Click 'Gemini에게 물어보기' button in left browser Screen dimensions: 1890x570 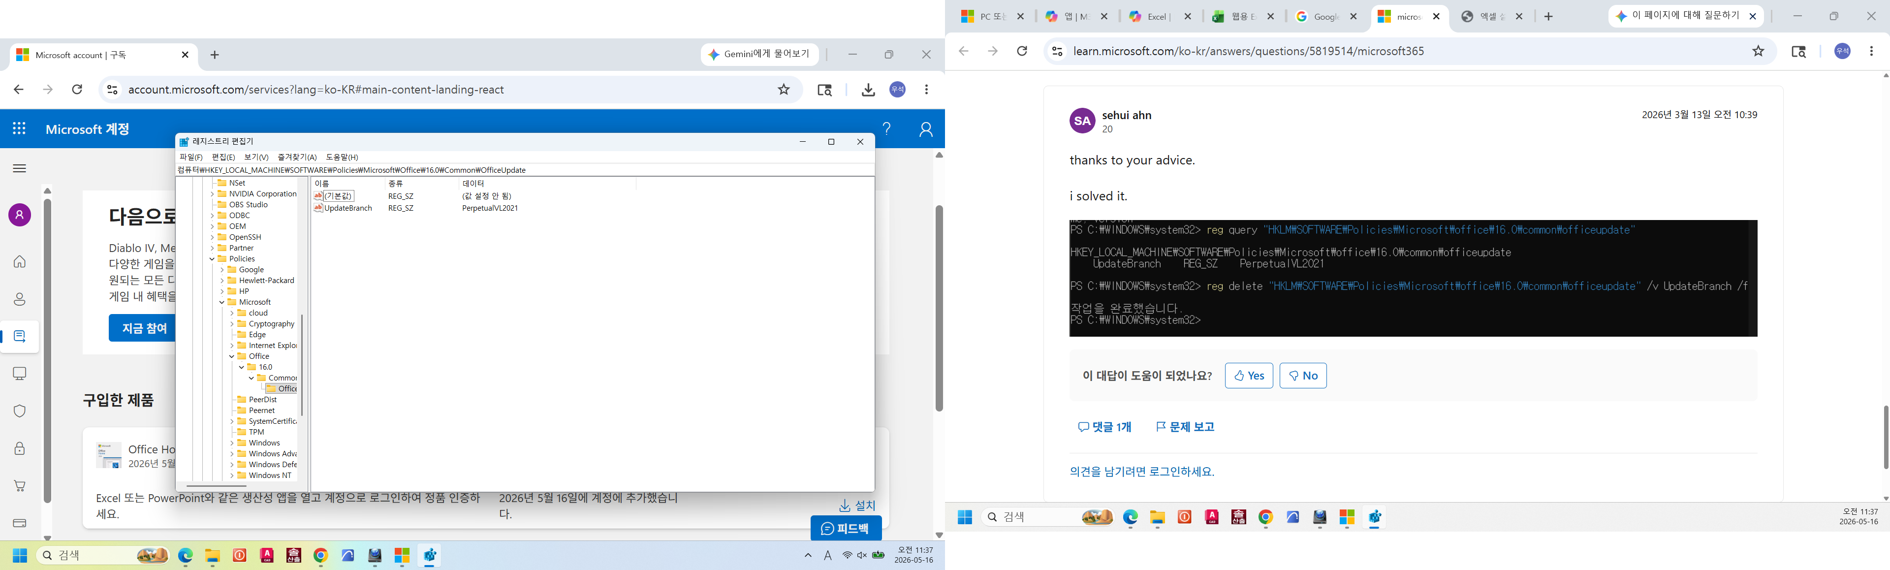759,54
